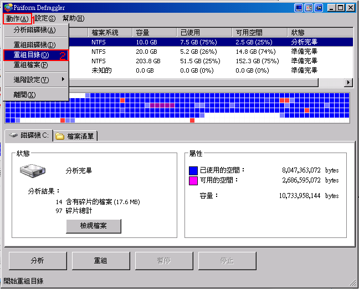This screenshot has height=289, width=359.
Task: Click the 14.8 GB (74%) free space cell
Action: tap(255, 52)
